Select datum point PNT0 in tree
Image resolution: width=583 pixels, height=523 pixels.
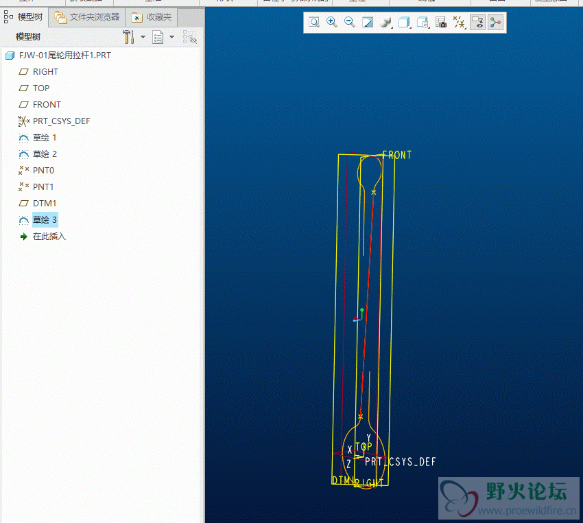[x=36, y=171]
